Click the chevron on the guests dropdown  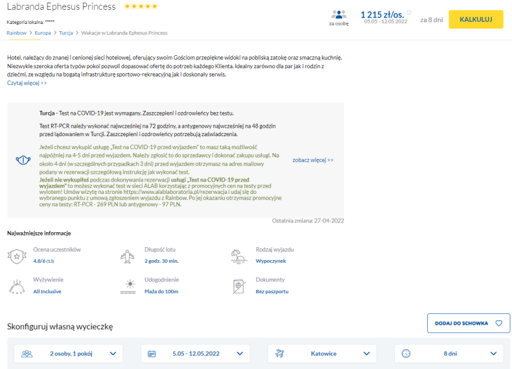(113, 353)
